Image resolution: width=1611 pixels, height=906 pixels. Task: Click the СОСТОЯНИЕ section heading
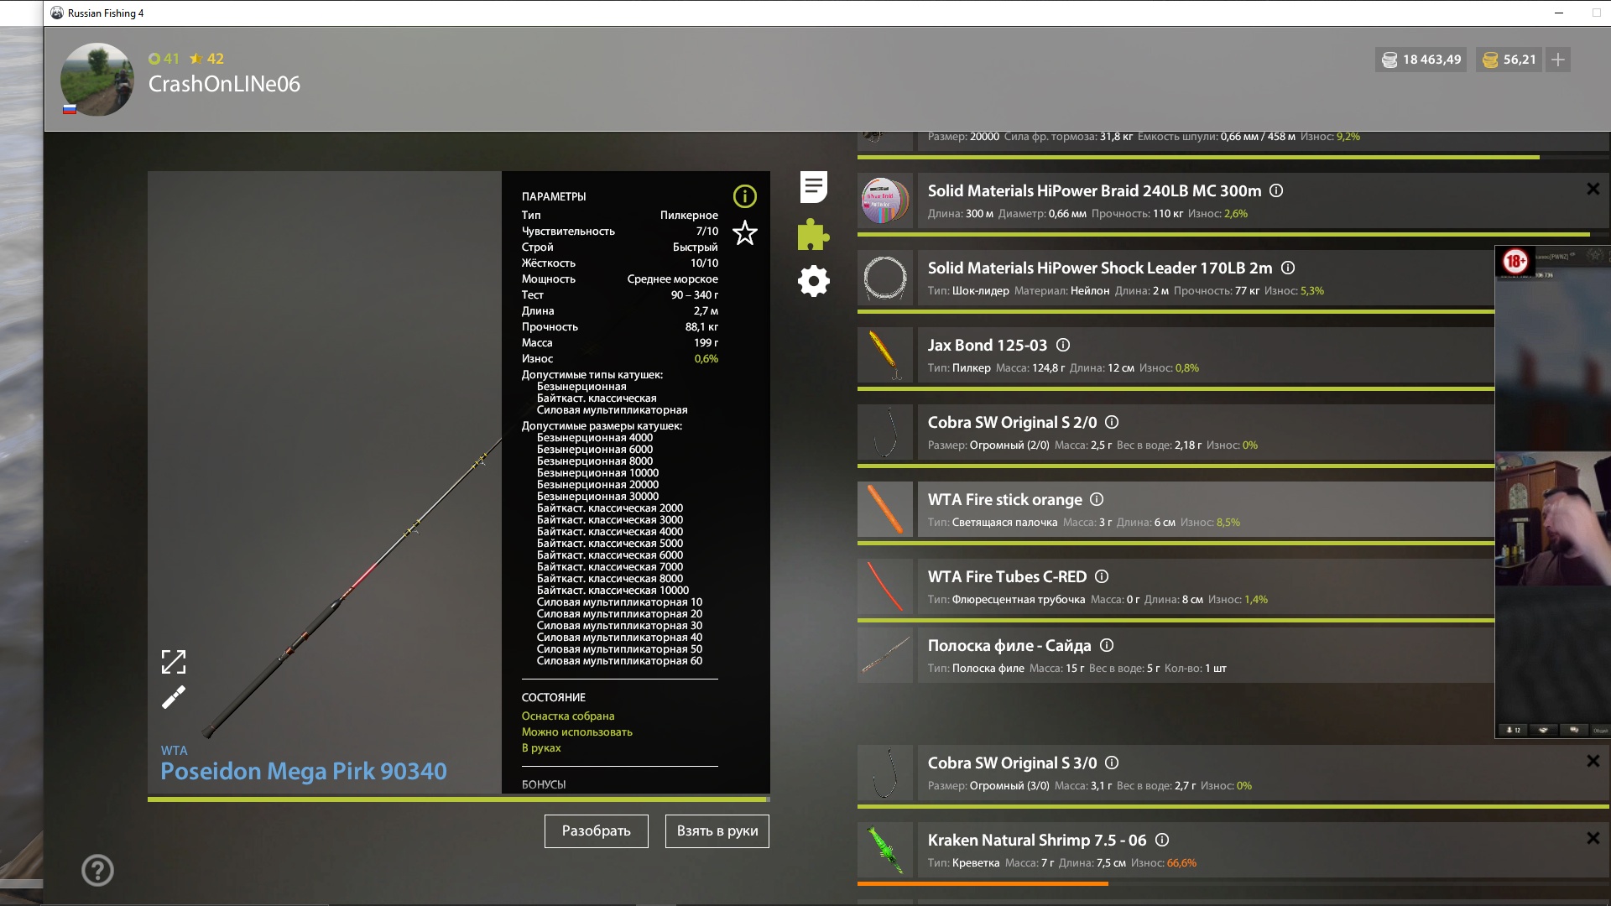[554, 697]
